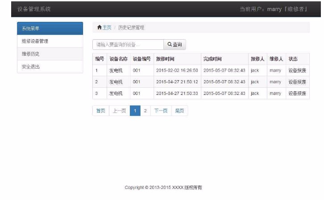Click 设备报废 status in row 1

(x=297, y=70)
